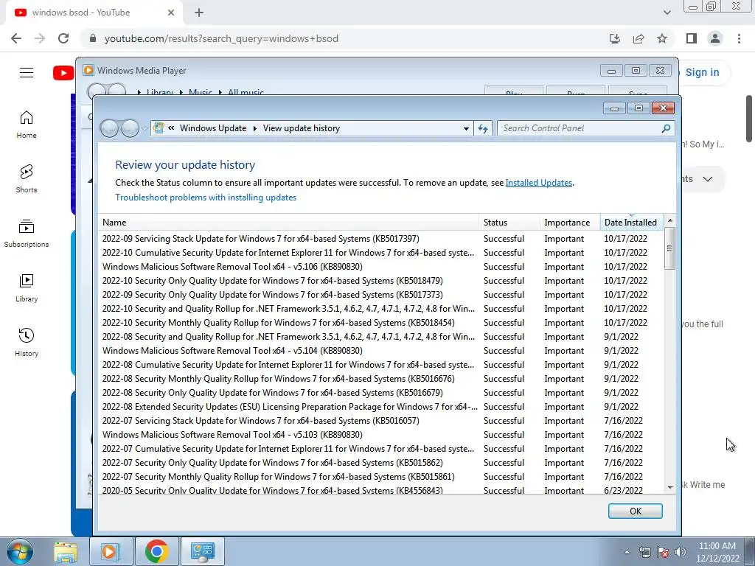
Task: Click the Back button in Update history window
Action: point(109,128)
